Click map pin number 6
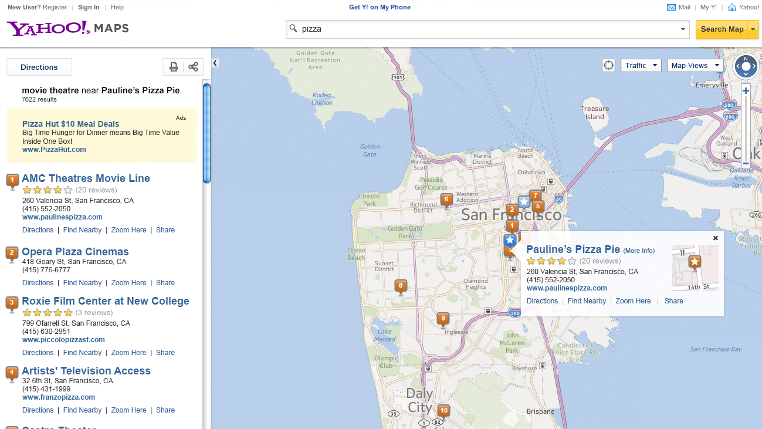 (x=446, y=200)
